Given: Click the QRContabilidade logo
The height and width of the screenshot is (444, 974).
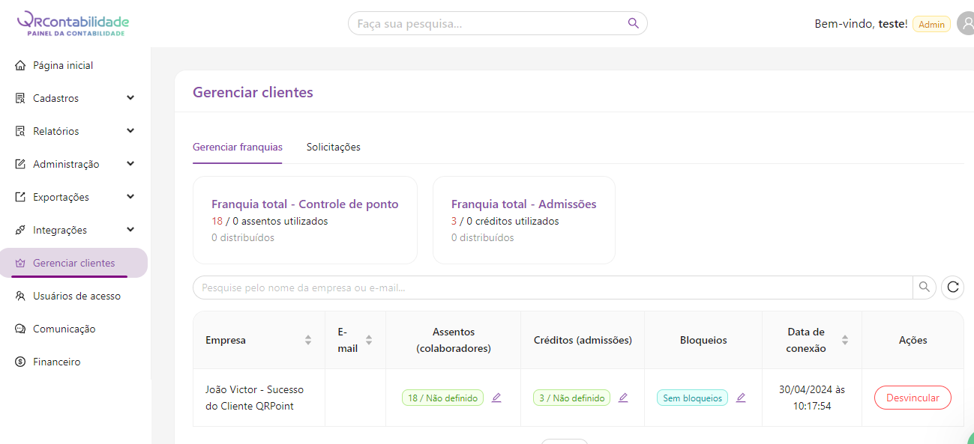Looking at the screenshot, I should pyautogui.click(x=73, y=23).
